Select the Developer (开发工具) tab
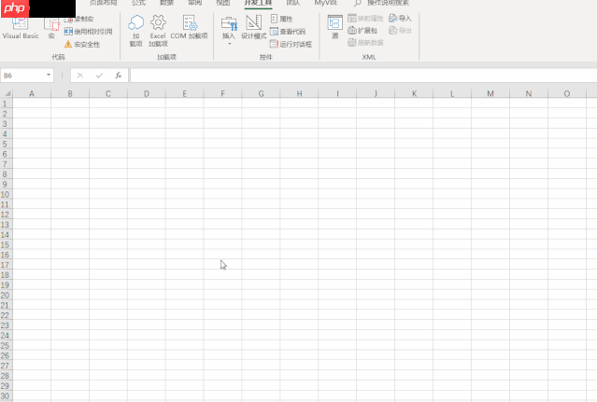The height and width of the screenshot is (402, 597). 258,3
